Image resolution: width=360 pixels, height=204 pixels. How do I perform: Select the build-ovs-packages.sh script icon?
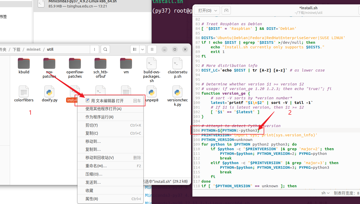coord(152,63)
